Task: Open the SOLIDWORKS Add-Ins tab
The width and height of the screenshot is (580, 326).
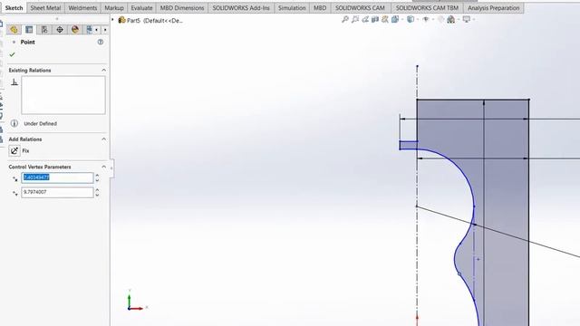Action: pyautogui.click(x=241, y=8)
